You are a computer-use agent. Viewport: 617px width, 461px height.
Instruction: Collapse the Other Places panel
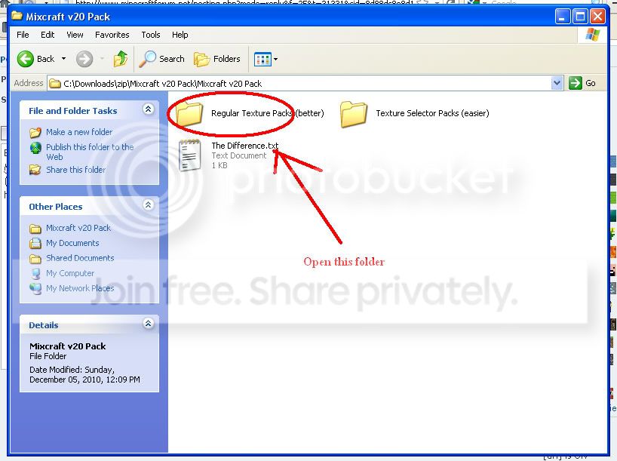pyautogui.click(x=148, y=206)
